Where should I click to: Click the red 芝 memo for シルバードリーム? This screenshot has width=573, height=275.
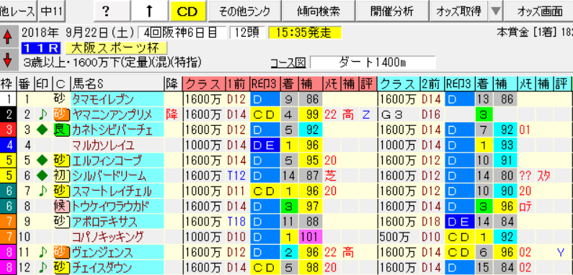[x=331, y=176]
